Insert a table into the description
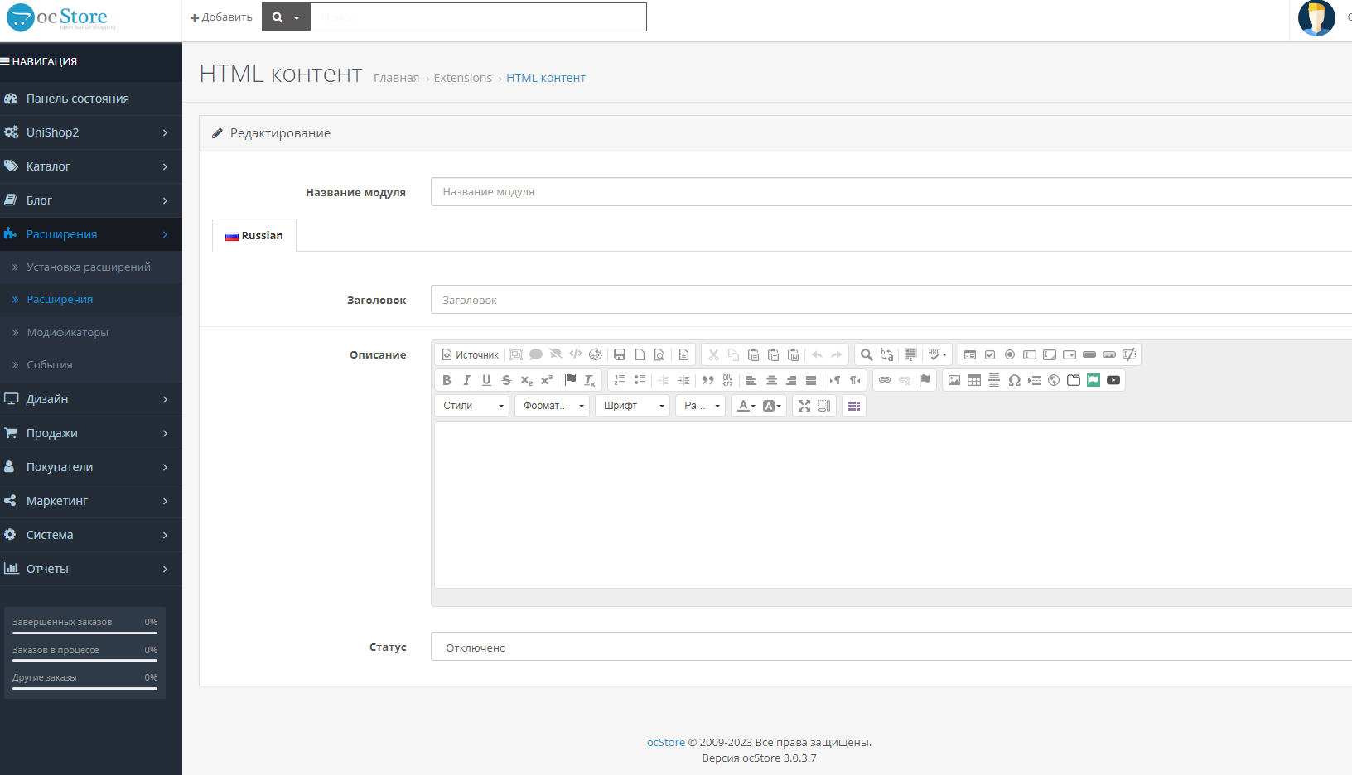Screen dimensions: 1352x775 (x=974, y=380)
